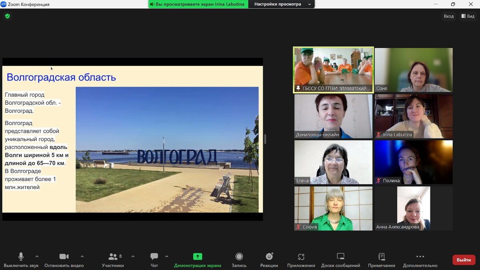This screenshot has width=480, height=270.
Task: Select the bottom-left Sофия video tile
Action: [333, 208]
